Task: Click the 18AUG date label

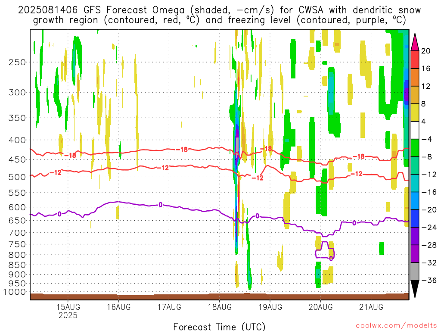Action: pos(220,307)
